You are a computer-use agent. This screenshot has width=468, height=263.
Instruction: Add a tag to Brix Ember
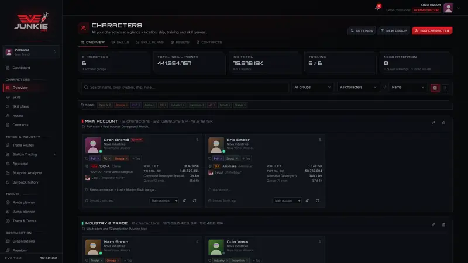coord(246,158)
